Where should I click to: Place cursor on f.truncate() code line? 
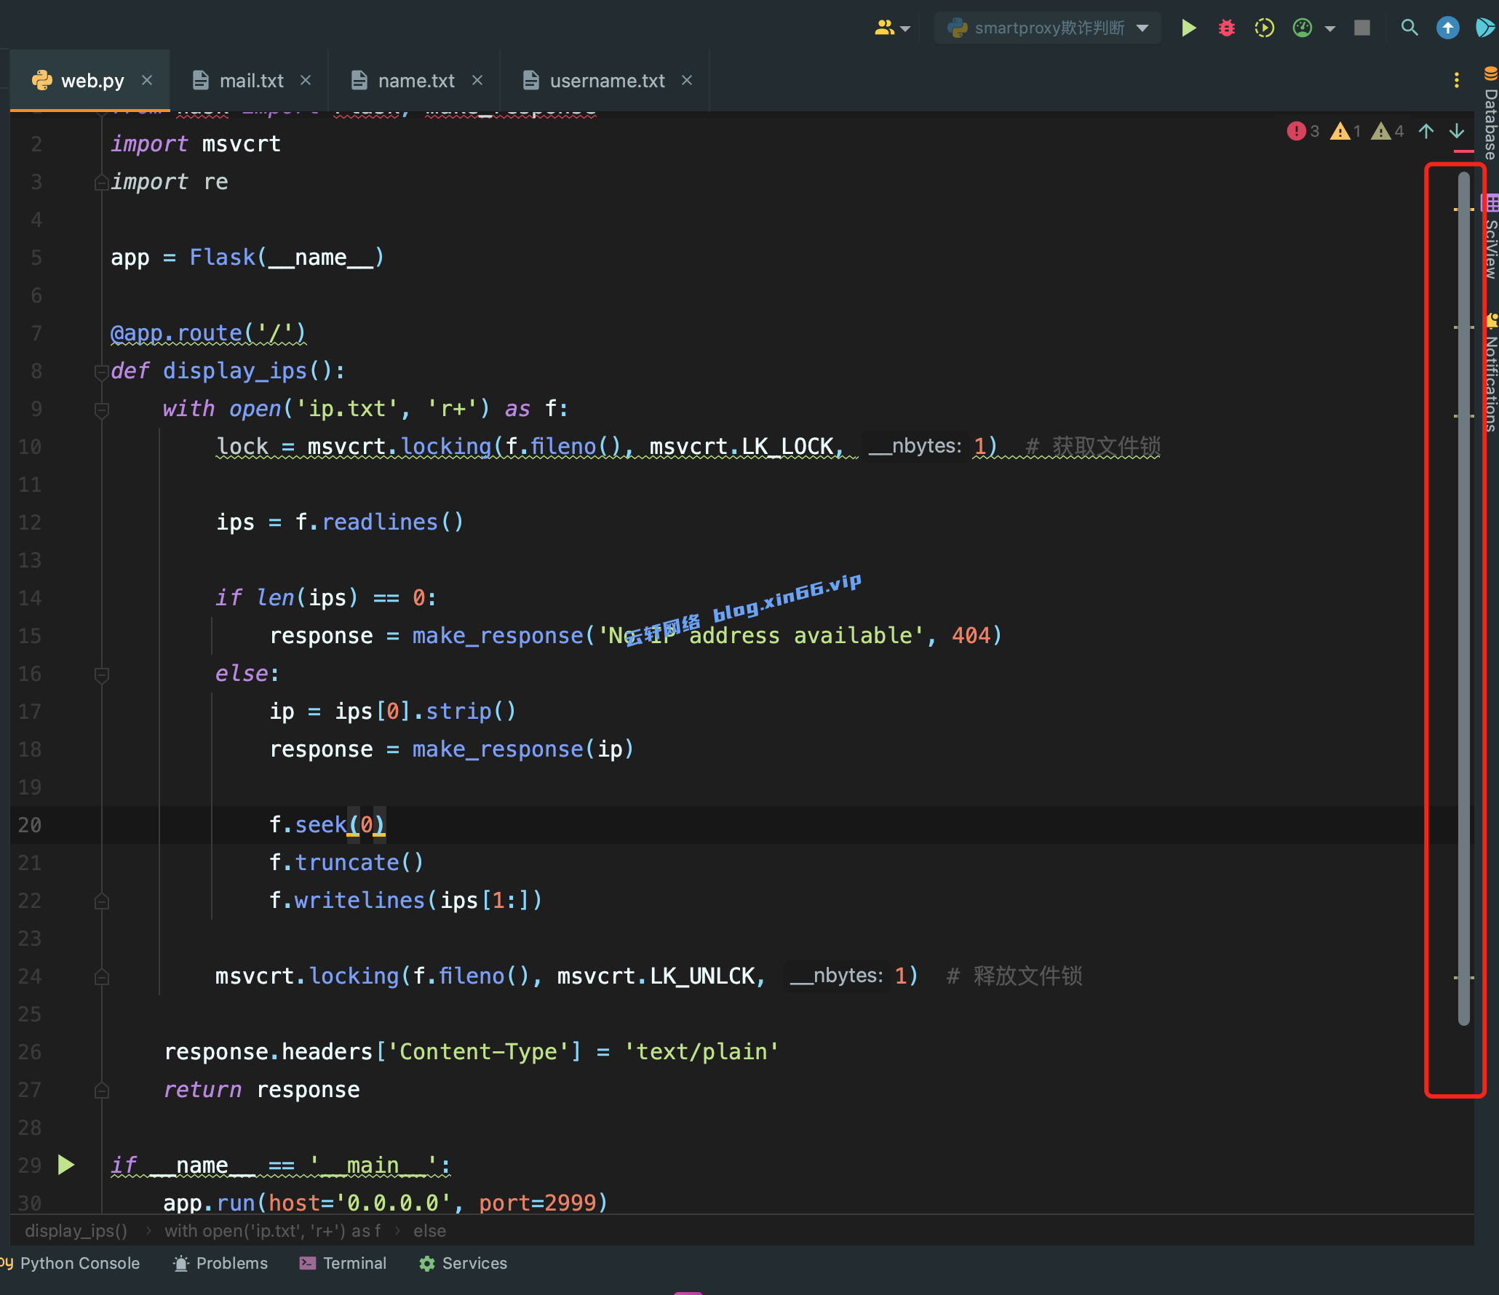point(346,863)
